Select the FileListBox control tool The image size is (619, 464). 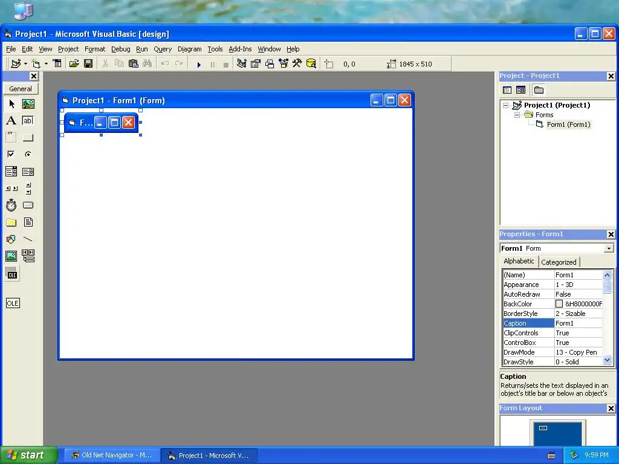coord(28,222)
